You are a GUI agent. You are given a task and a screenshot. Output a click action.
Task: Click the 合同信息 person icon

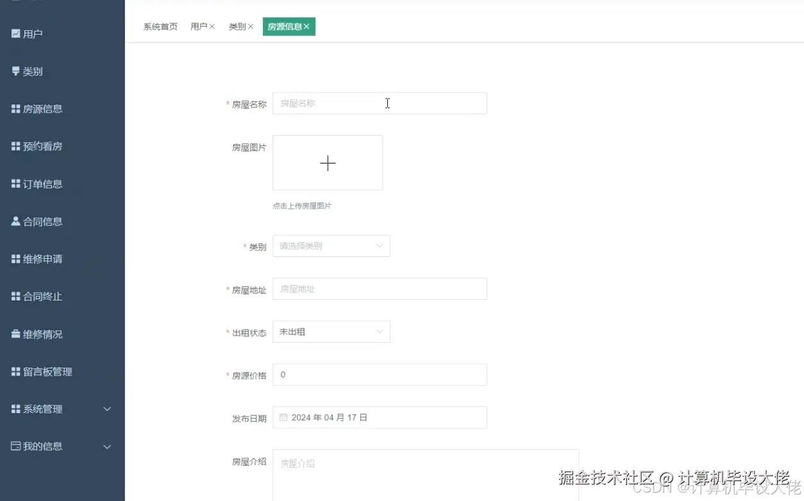[x=14, y=221]
